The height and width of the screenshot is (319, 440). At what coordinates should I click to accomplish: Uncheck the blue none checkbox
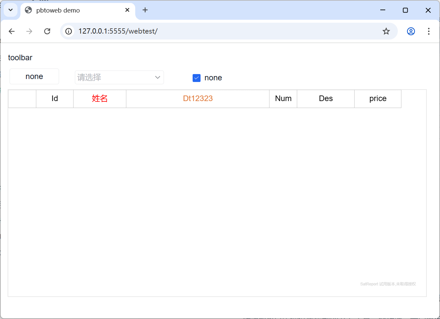(x=197, y=78)
